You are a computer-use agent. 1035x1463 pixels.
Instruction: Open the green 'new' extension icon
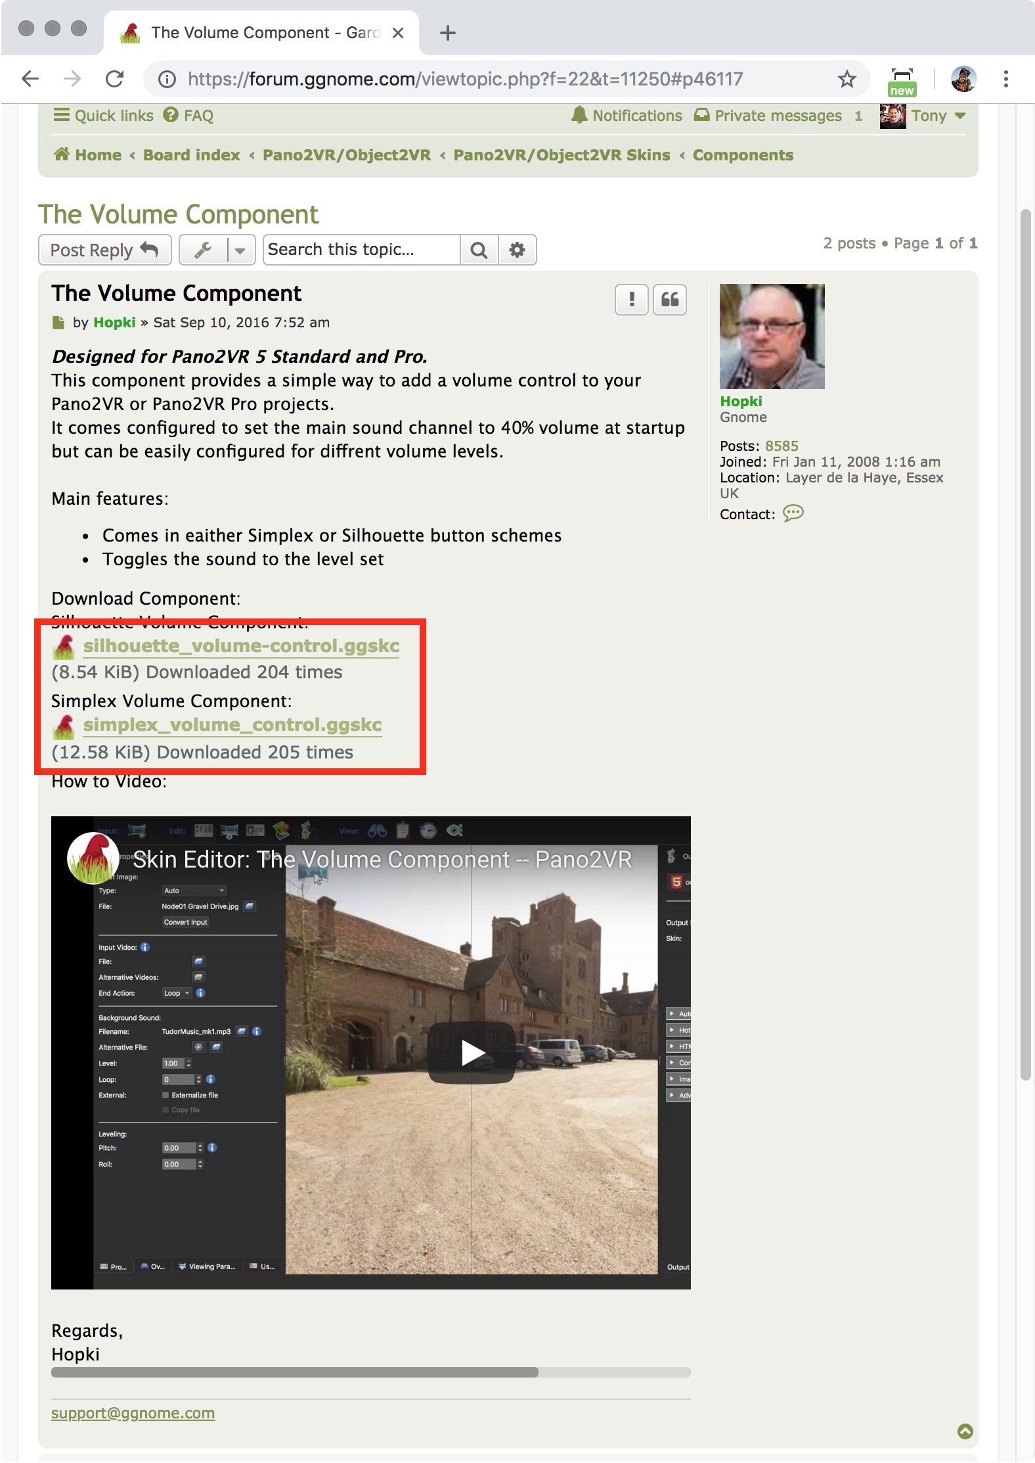[902, 81]
